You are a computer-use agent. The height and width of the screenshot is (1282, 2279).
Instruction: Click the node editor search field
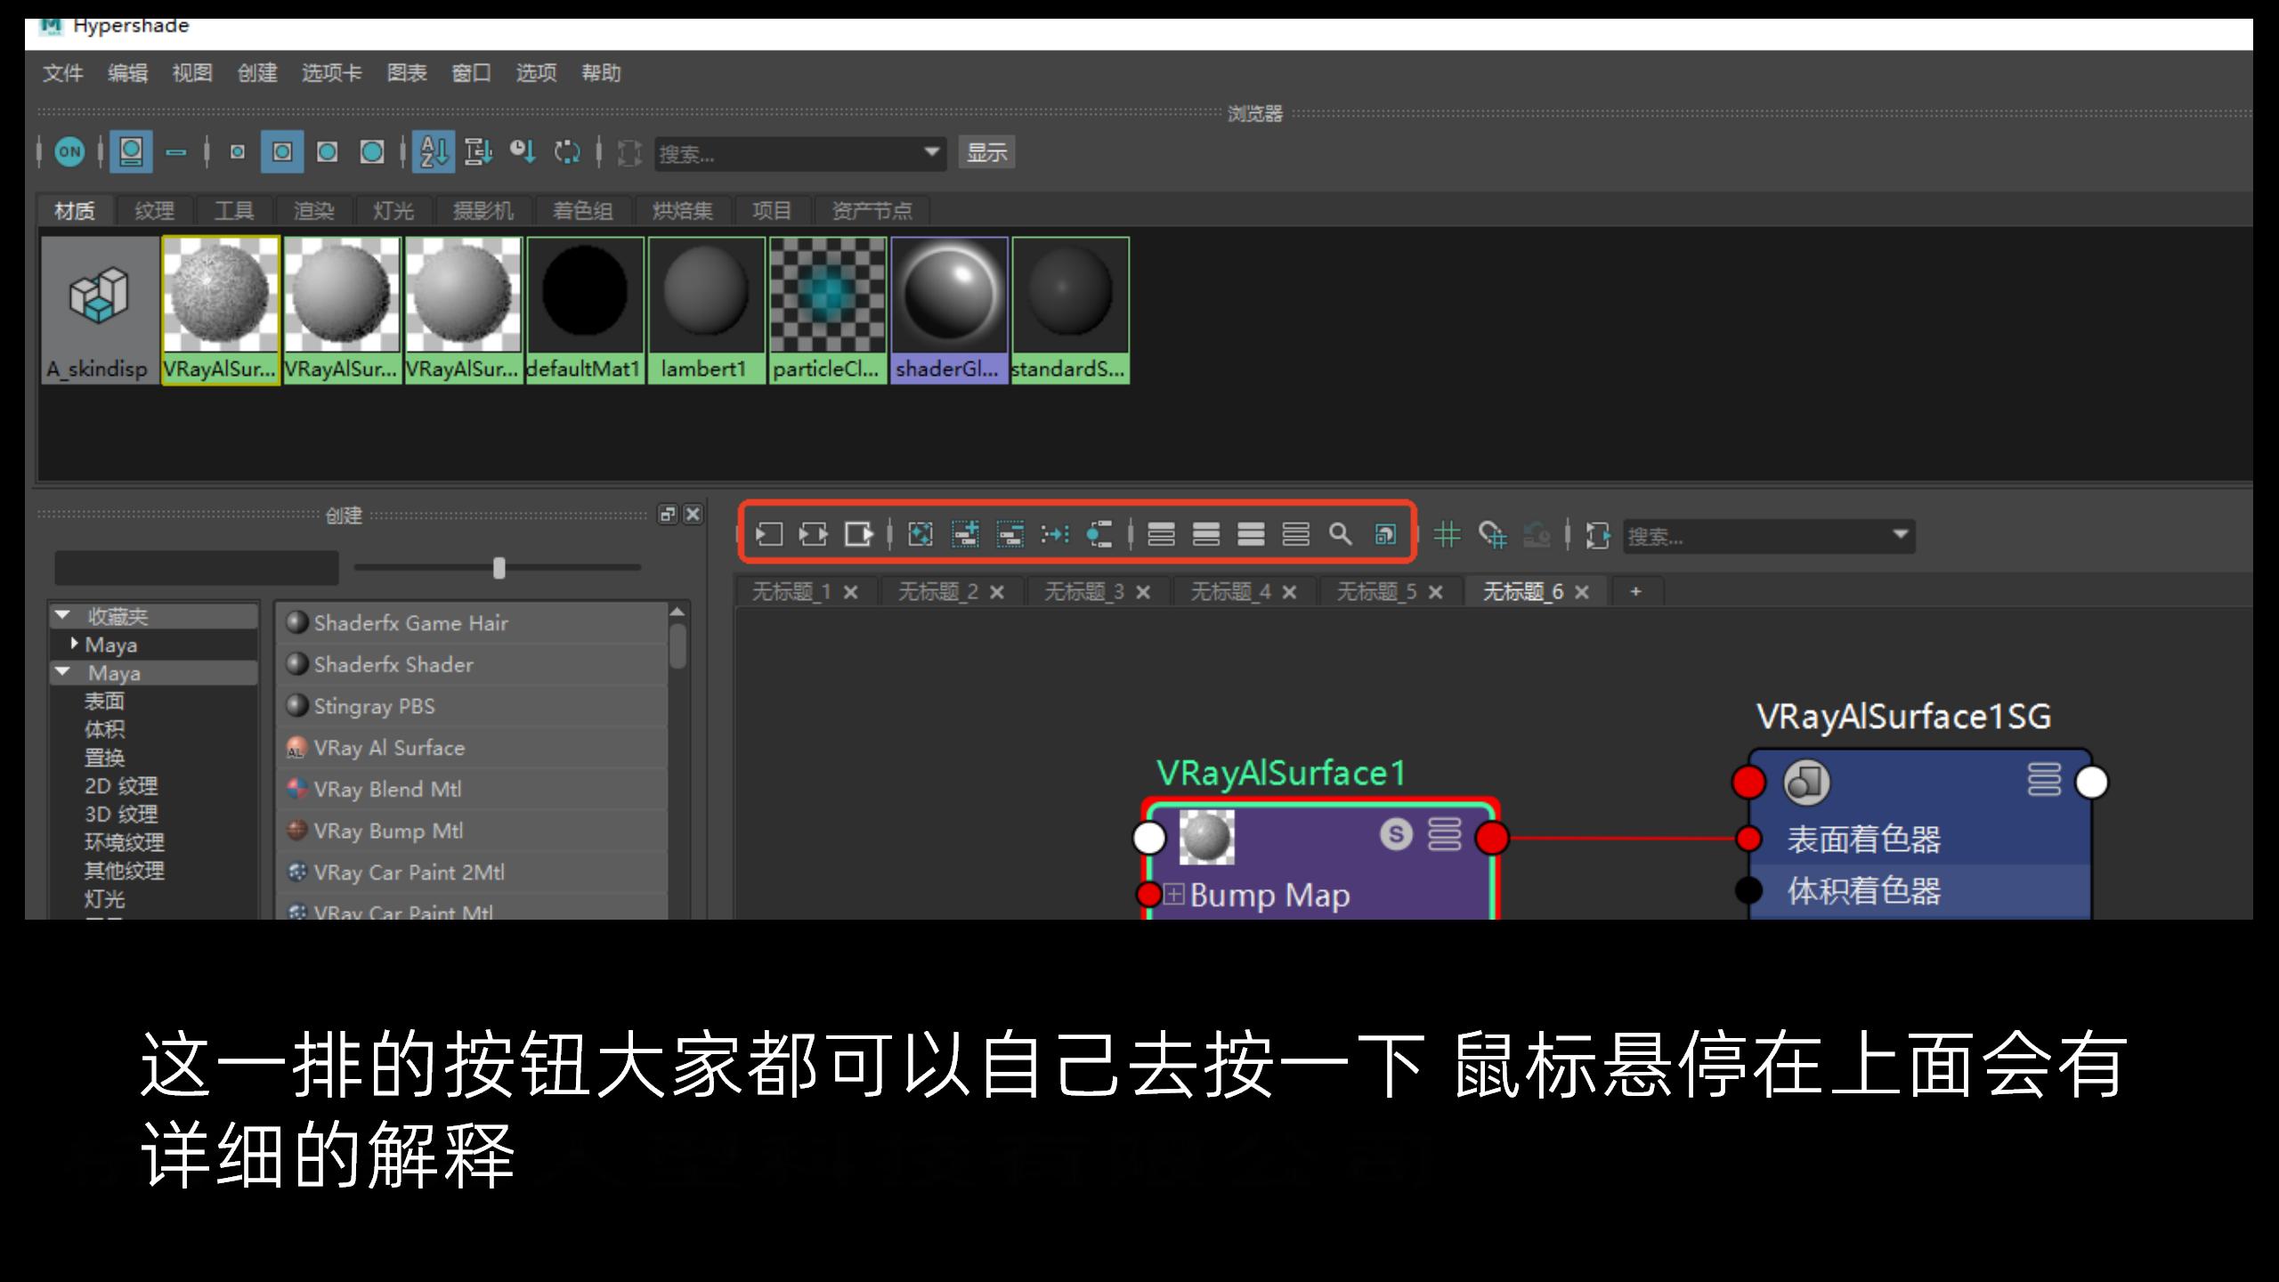point(1754,536)
